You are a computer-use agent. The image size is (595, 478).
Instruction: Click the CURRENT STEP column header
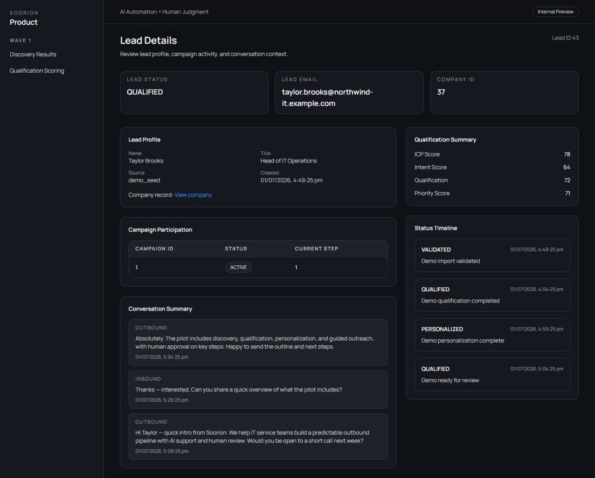317,249
